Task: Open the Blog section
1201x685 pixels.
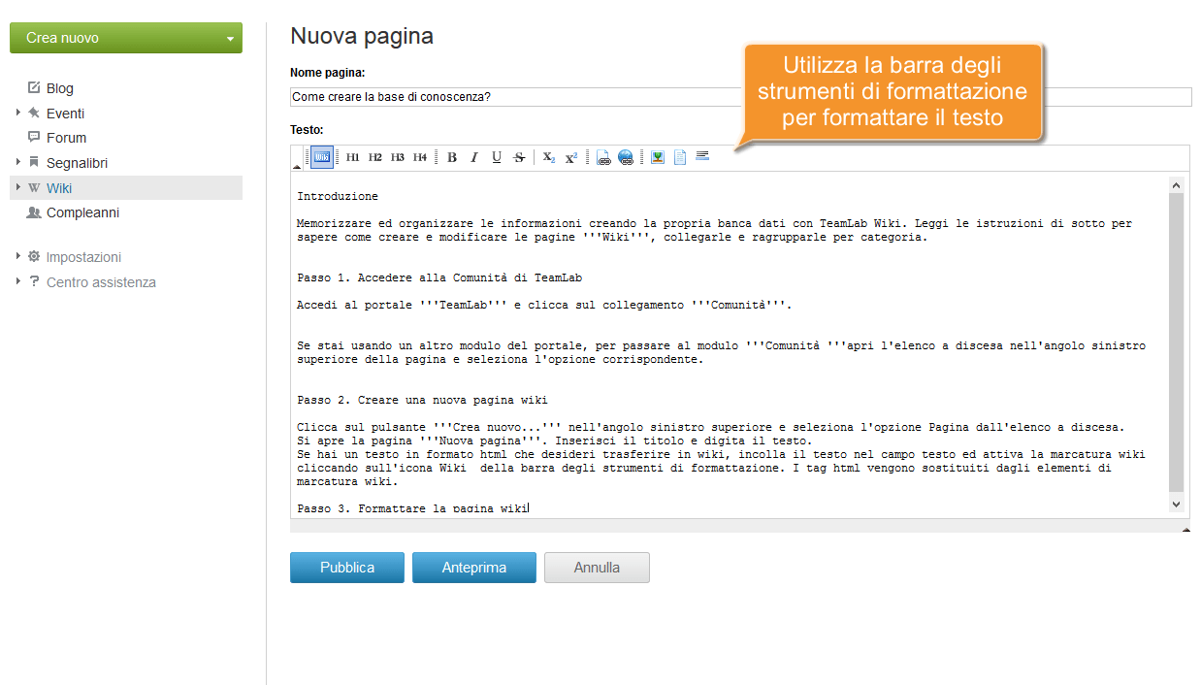Action: tap(60, 88)
